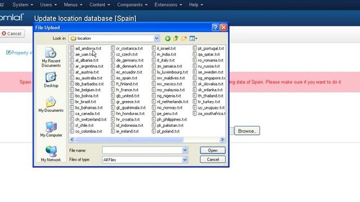Select file tr_turkey.txt

coord(206,102)
